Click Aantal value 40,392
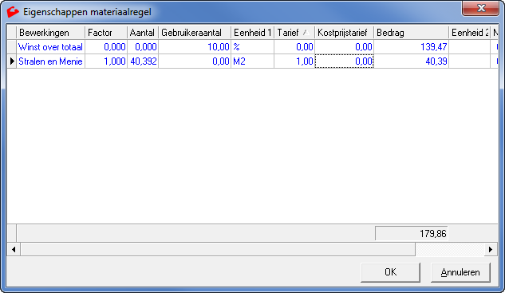Image resolution: width=505 pixels, height=293 pixels. (143, 61)
